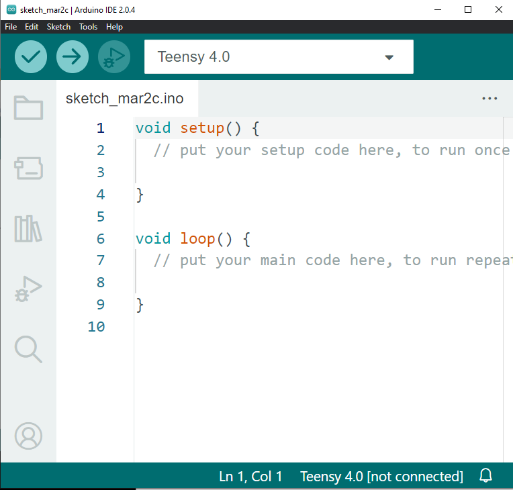Click the Upload arrow button
This screenshot has width=513, height=490.
click(x=73, y=57)
